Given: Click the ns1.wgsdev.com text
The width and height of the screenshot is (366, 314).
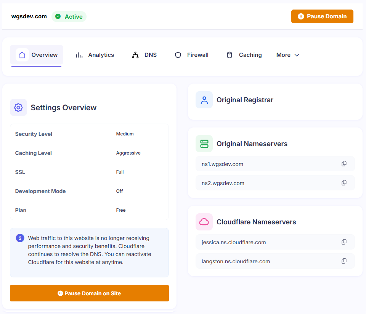Looking at the screenshot, I should point(222,164).
